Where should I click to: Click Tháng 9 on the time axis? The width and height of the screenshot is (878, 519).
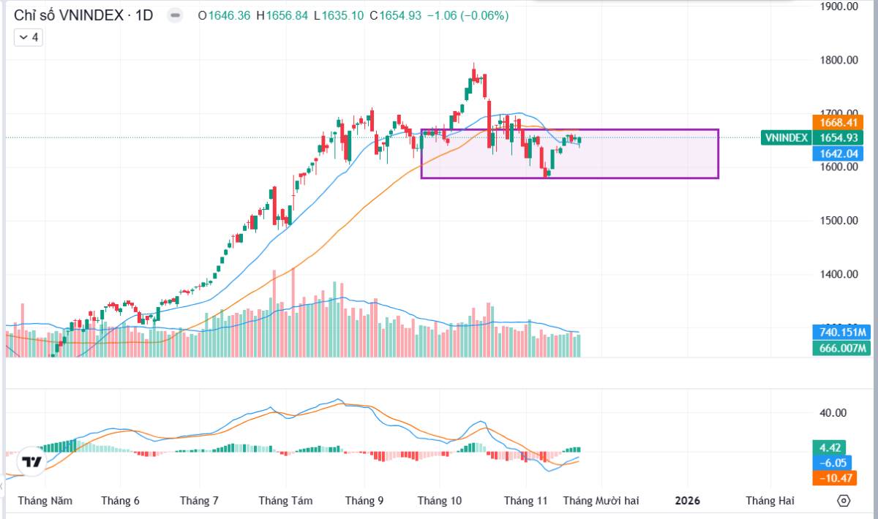click(364, 501)
